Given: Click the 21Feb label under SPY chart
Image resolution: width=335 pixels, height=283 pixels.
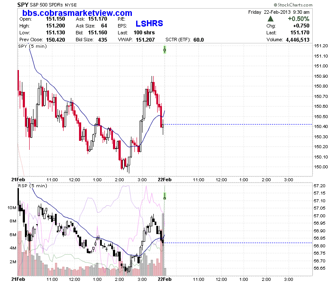Looking at the screenshot, I should [x=18, y=180].
